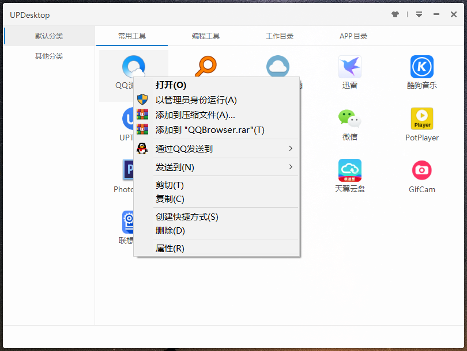Select 复制(C) in context menu
The height and width of the screenshot is (351, 467).
pyautogui.click(x=217, y=199)
